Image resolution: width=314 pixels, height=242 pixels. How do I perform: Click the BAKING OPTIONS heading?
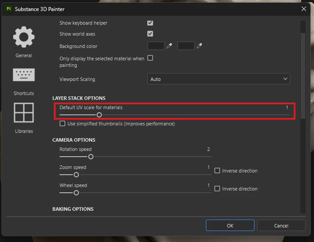(73, 209)
